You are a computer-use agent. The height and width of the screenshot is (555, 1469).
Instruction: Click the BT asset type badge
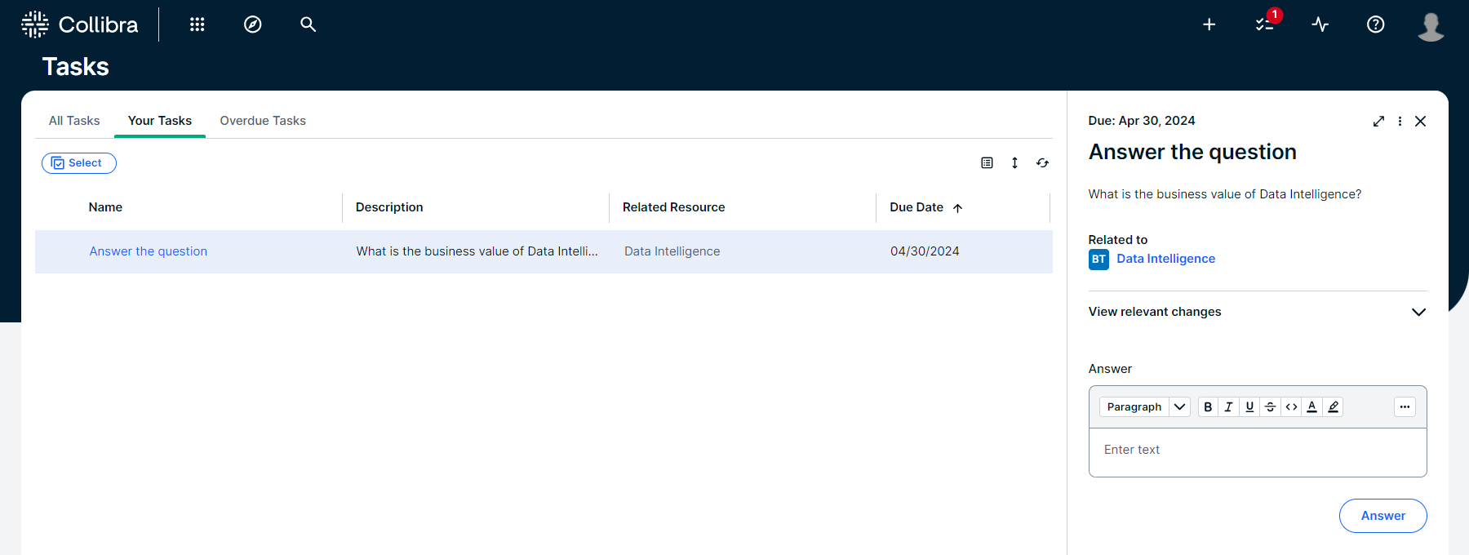point(1098,260)
